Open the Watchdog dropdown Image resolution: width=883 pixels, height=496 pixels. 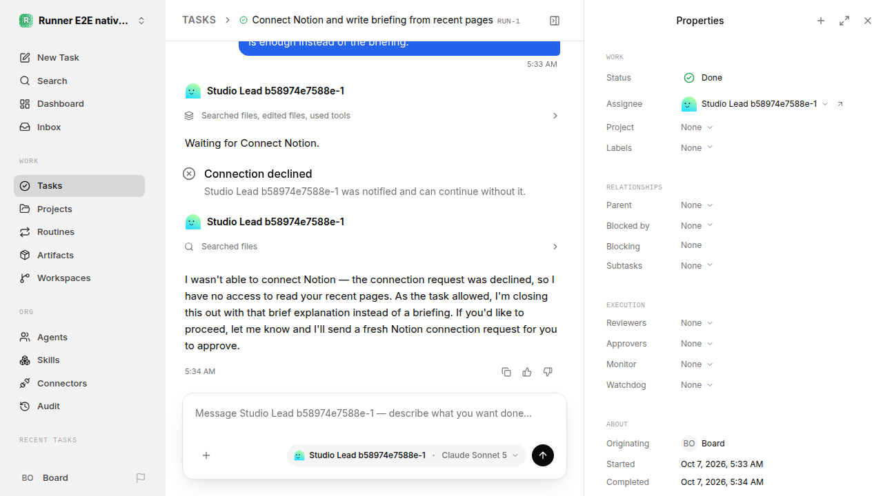pos(697,385)
